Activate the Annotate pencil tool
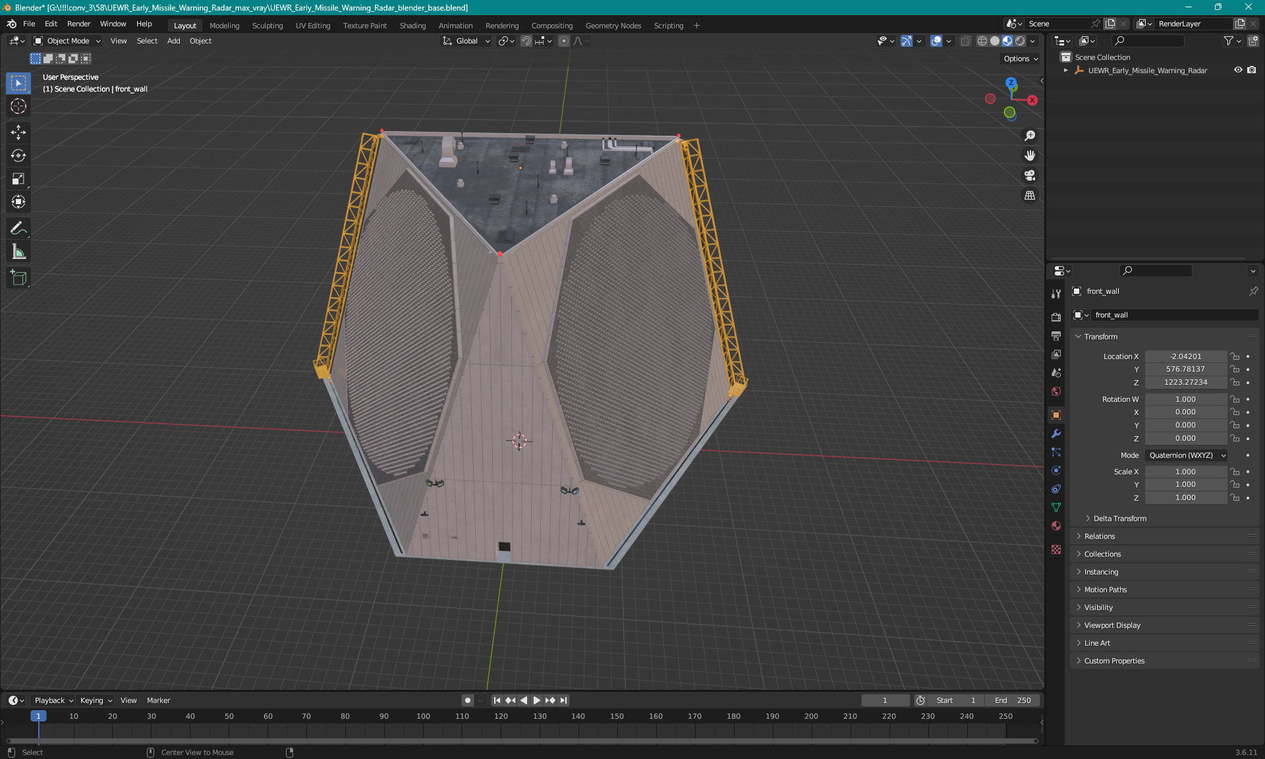 coord(18,229)
